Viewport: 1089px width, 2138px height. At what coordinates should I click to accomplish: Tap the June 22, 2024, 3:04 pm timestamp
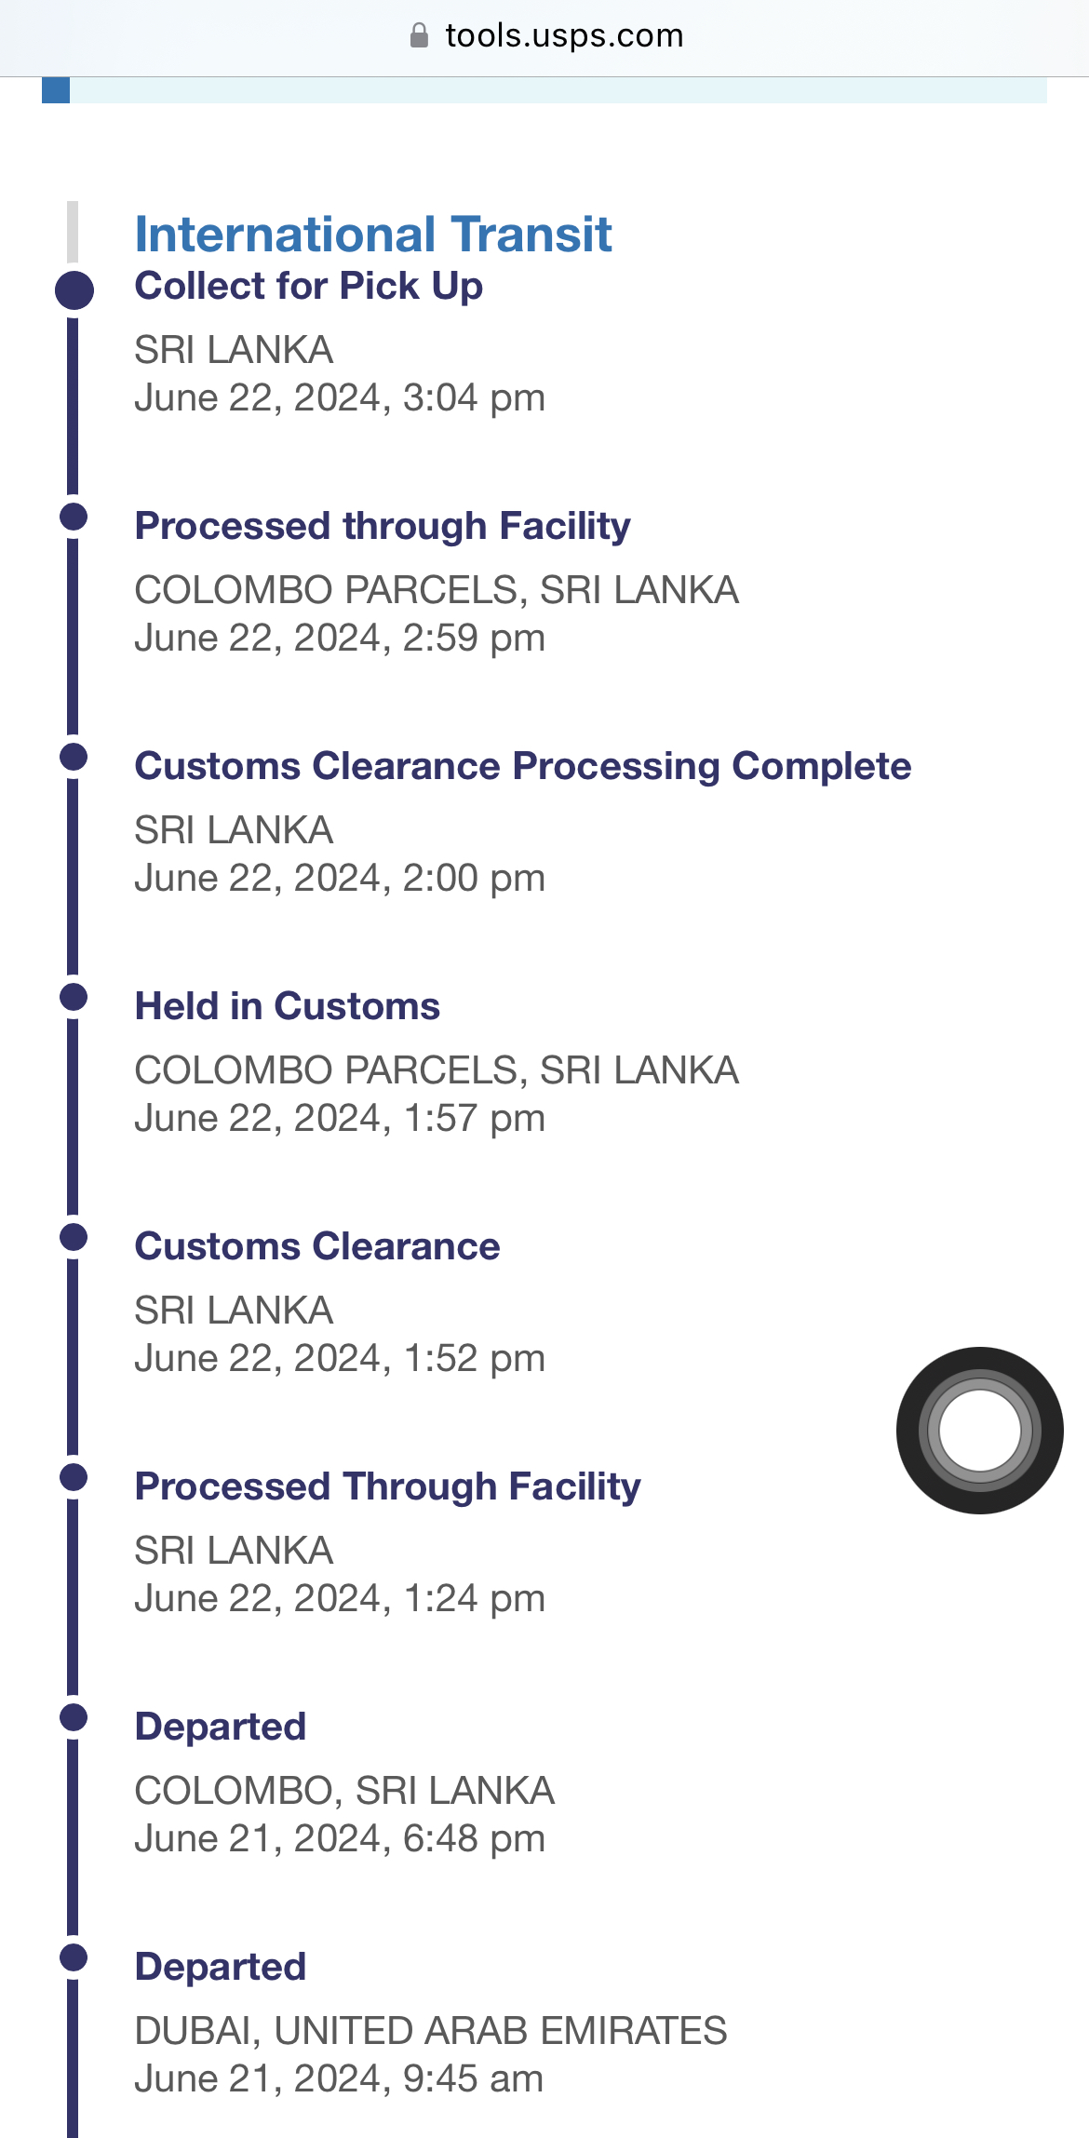click(x=340, y=398)
